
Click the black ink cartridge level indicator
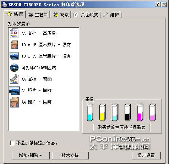click(x=128, y=112)
